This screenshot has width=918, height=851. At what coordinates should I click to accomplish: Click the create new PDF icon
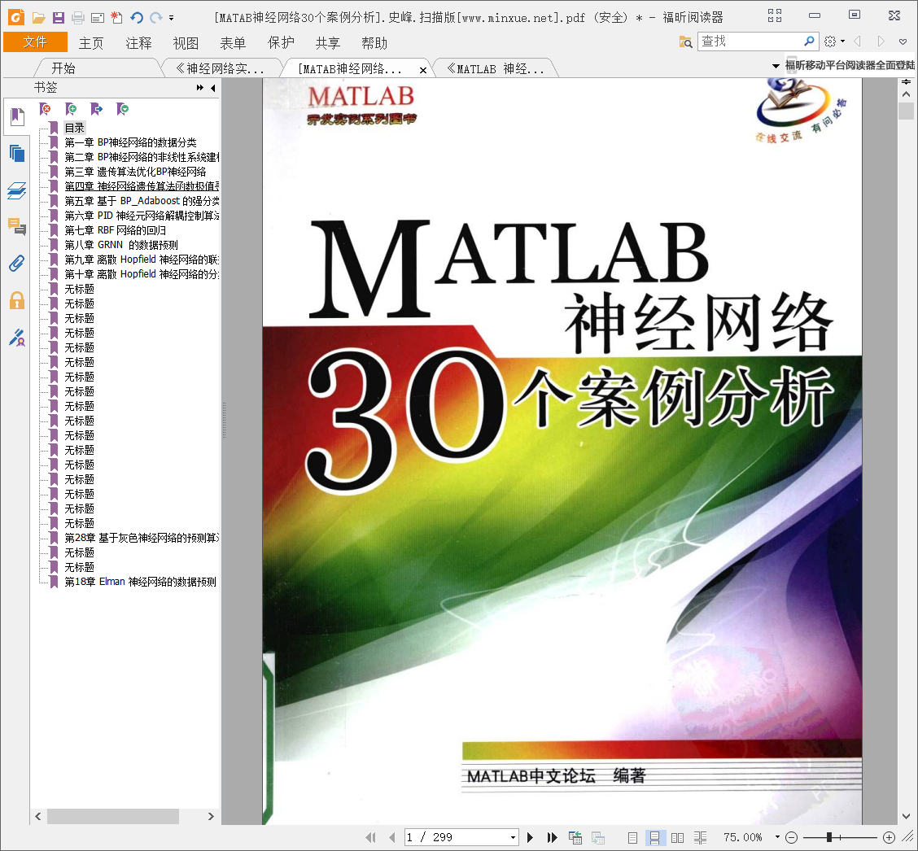coord(117,18)
